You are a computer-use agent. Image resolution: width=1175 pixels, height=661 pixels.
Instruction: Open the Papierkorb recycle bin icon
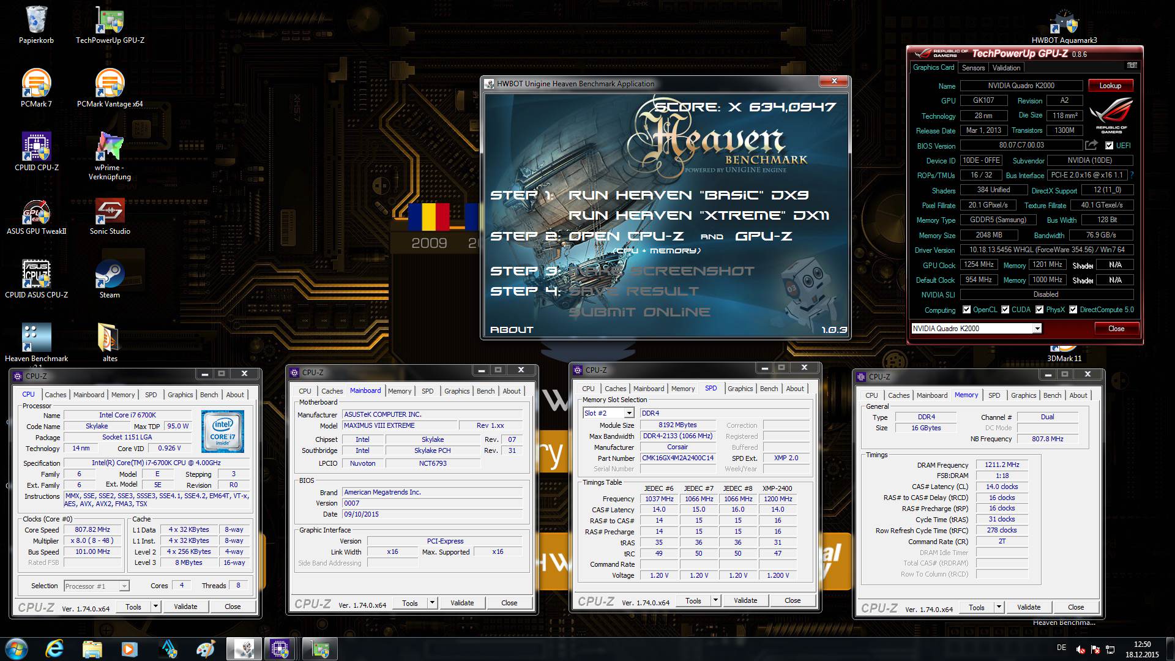pyautogui.click(x=37, y=24)
